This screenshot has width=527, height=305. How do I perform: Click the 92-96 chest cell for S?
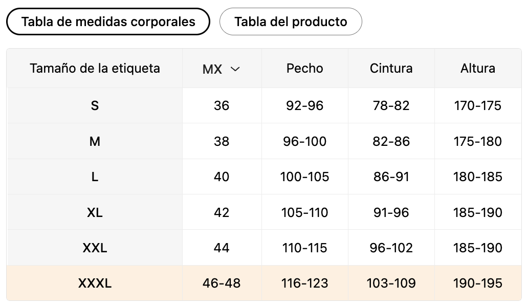point(305,105)
